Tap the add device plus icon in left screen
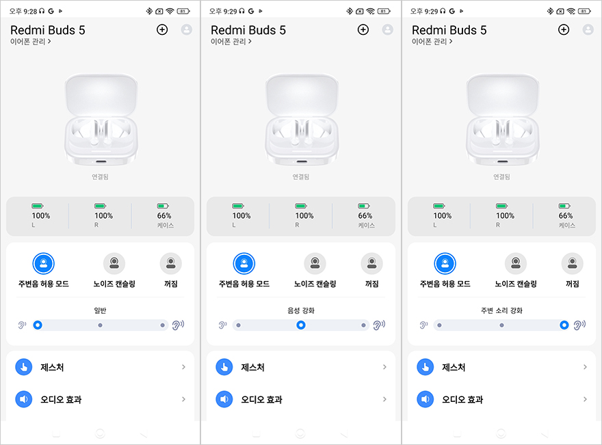 pyautogui.click(x=162, y=29)
